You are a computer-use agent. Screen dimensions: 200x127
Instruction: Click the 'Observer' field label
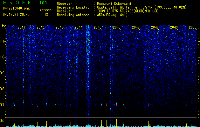click(65, 3)
